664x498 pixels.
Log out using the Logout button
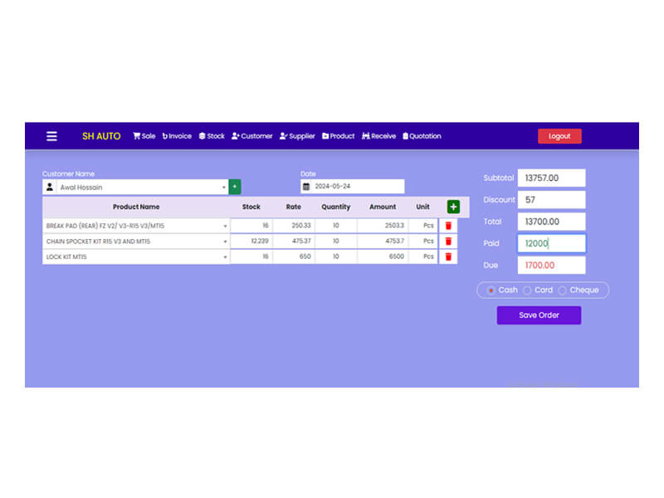coord(559,136)
